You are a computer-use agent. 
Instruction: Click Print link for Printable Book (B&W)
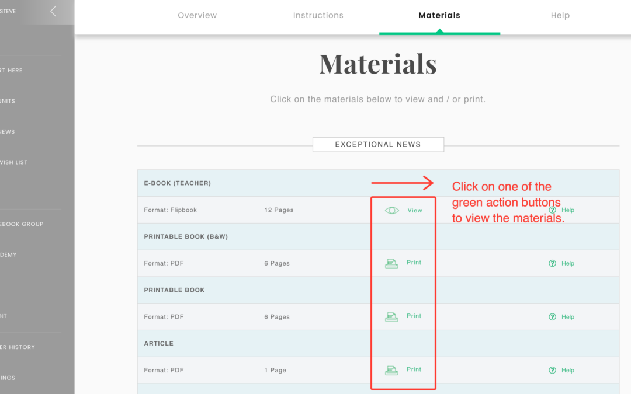414,263
